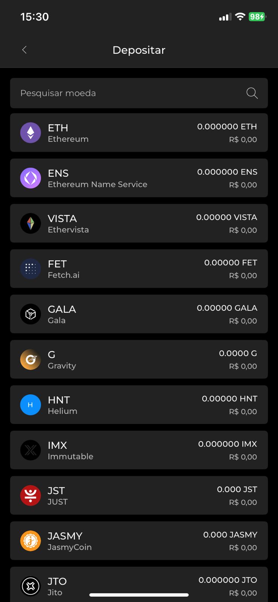The image size is (278, 602).
Task: Tap the Jito logo icon
Action: coord(30,586)
